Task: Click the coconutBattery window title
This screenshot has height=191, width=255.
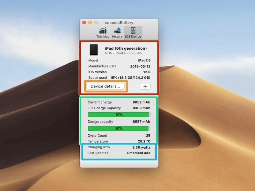Action: pyautogui.click(x=119, y=23)
